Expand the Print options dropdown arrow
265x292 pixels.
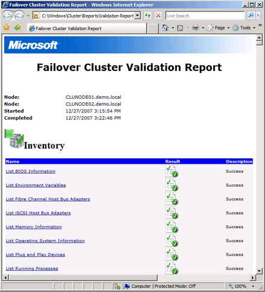[203, 28]
